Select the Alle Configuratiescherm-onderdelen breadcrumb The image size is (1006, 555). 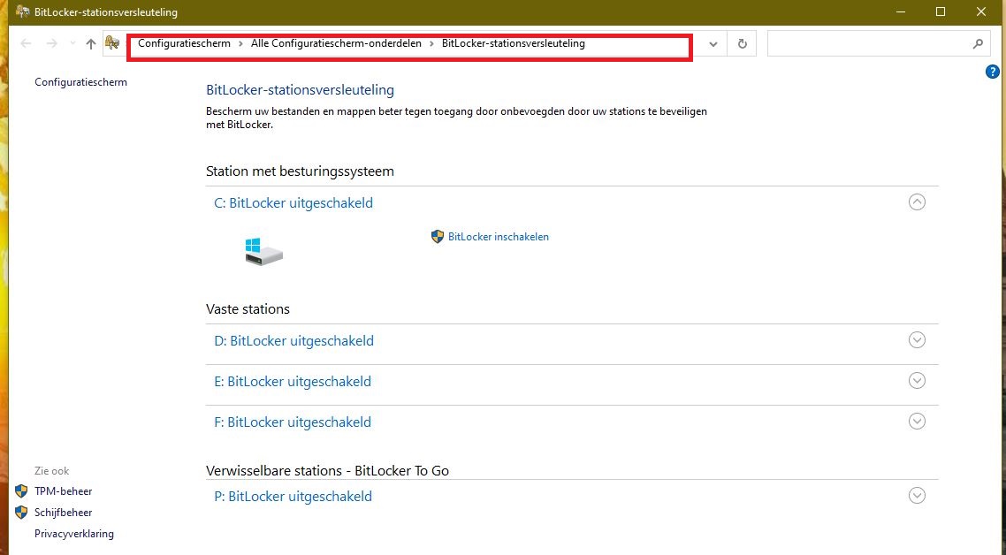point(336,43)
